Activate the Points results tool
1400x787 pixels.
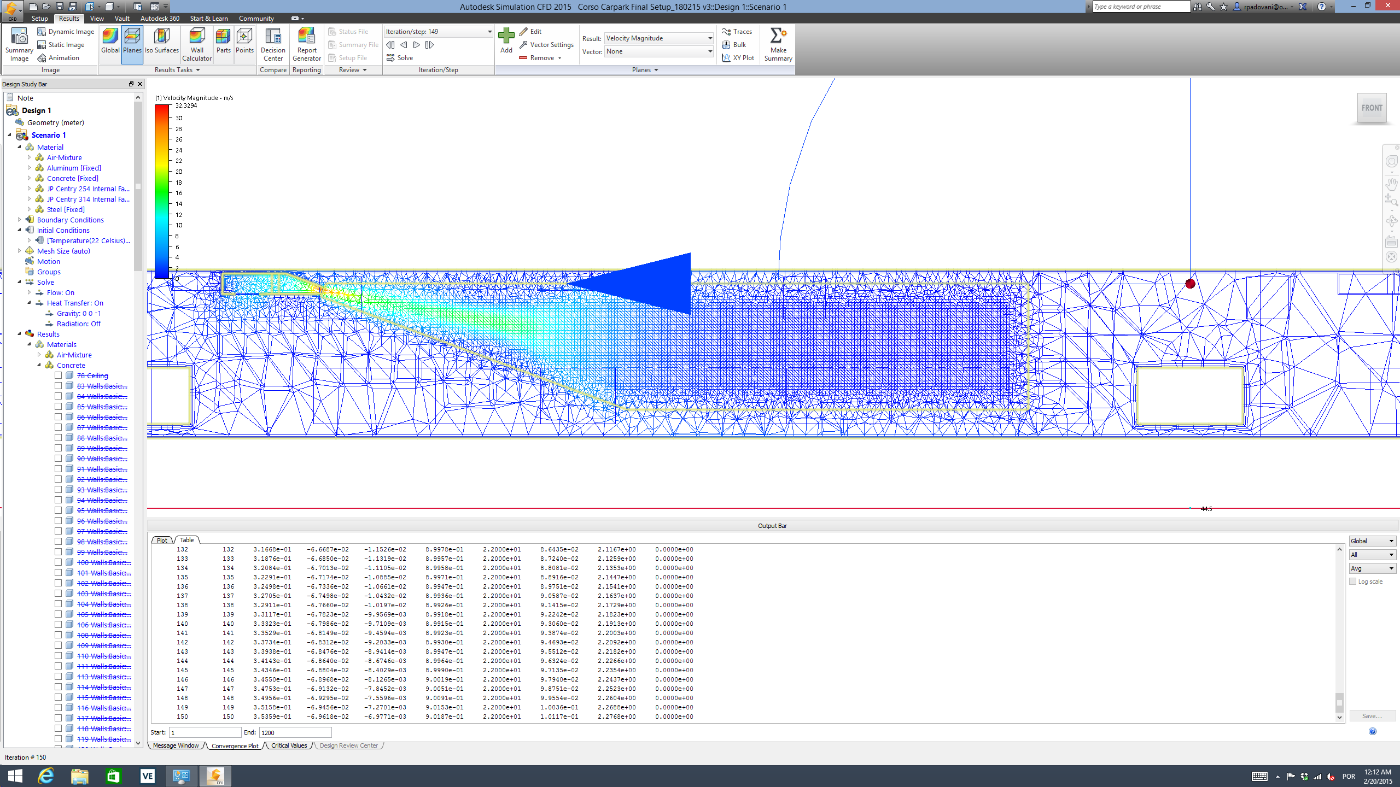click(244, 44)
